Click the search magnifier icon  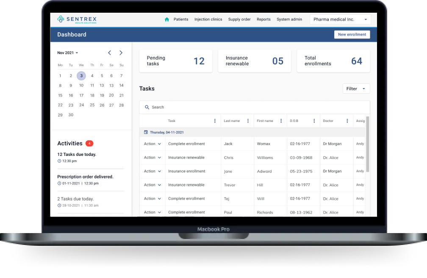click(147, 108)
